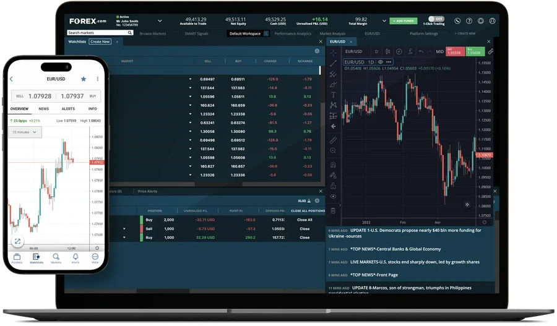
Task: Export positions with XLXS download icon
Action: (x=304, y=201)
